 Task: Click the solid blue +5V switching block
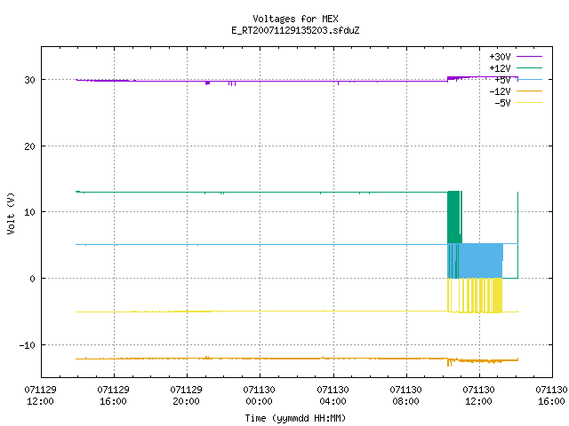481,261
